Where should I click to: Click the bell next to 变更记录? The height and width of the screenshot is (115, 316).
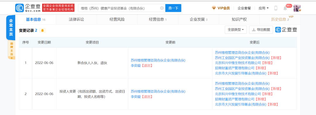[x=42, y=30]
